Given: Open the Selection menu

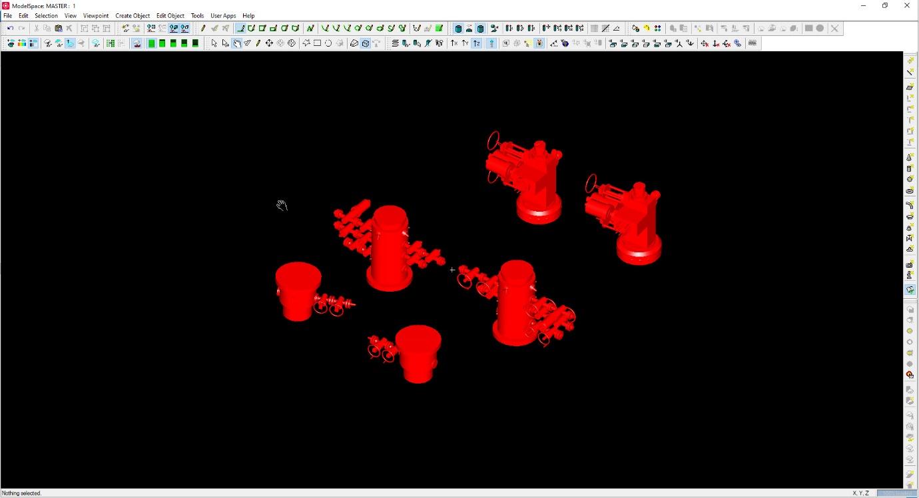Looking at the screenshot, I should (x=46, y=16).
